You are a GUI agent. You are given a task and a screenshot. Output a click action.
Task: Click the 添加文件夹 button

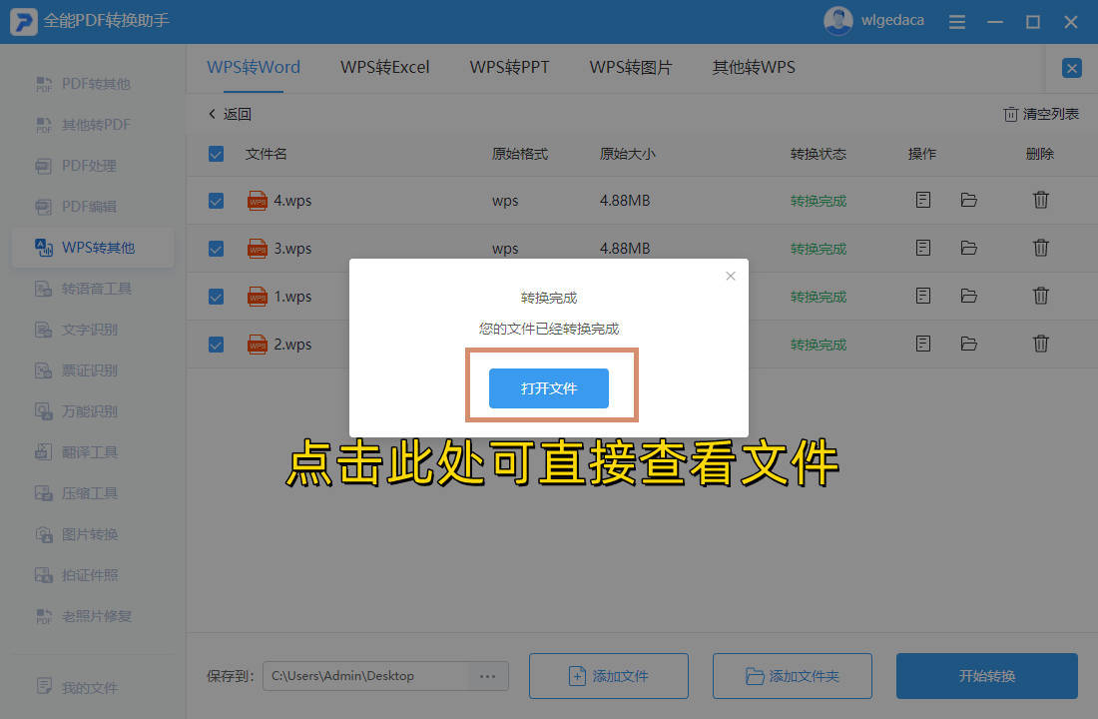coord(792,675)
